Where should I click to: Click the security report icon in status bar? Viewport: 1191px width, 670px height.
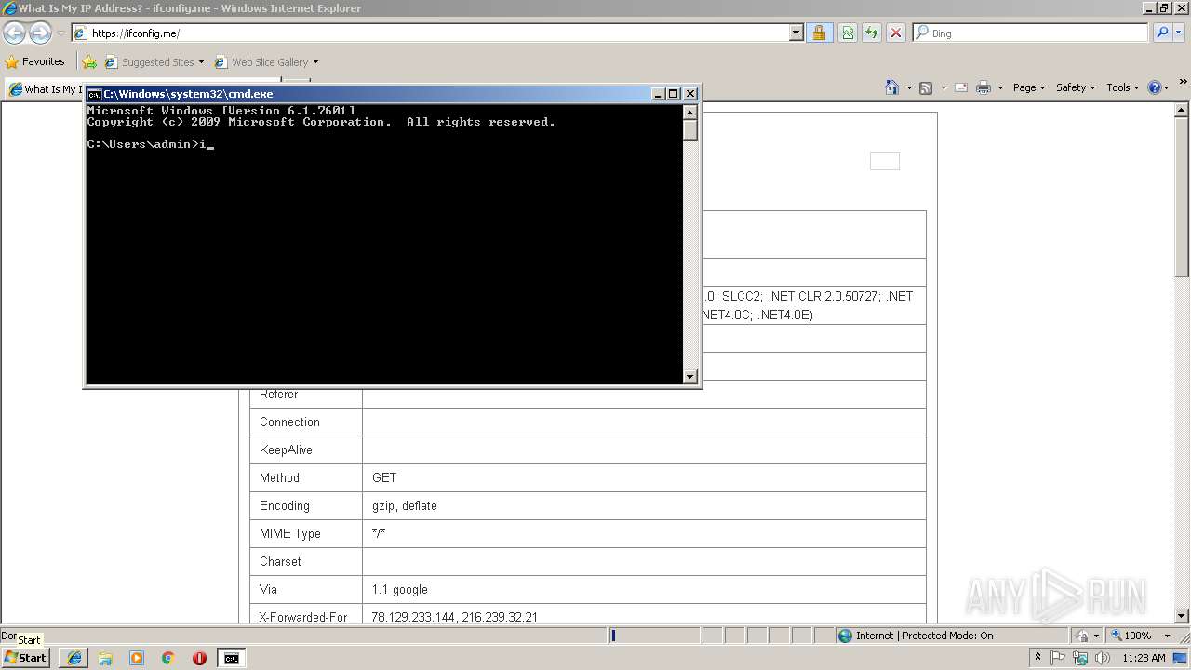1083,636
